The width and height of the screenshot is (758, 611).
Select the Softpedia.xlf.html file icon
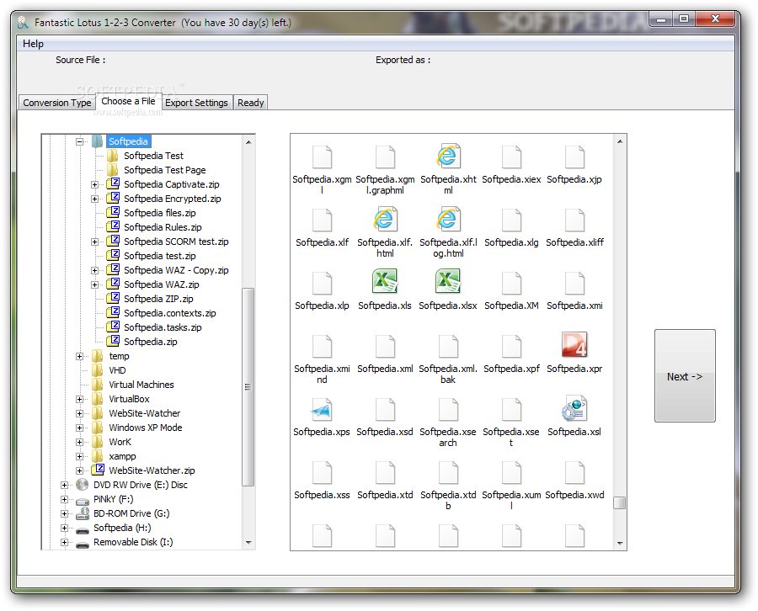[x=385, y=220]
